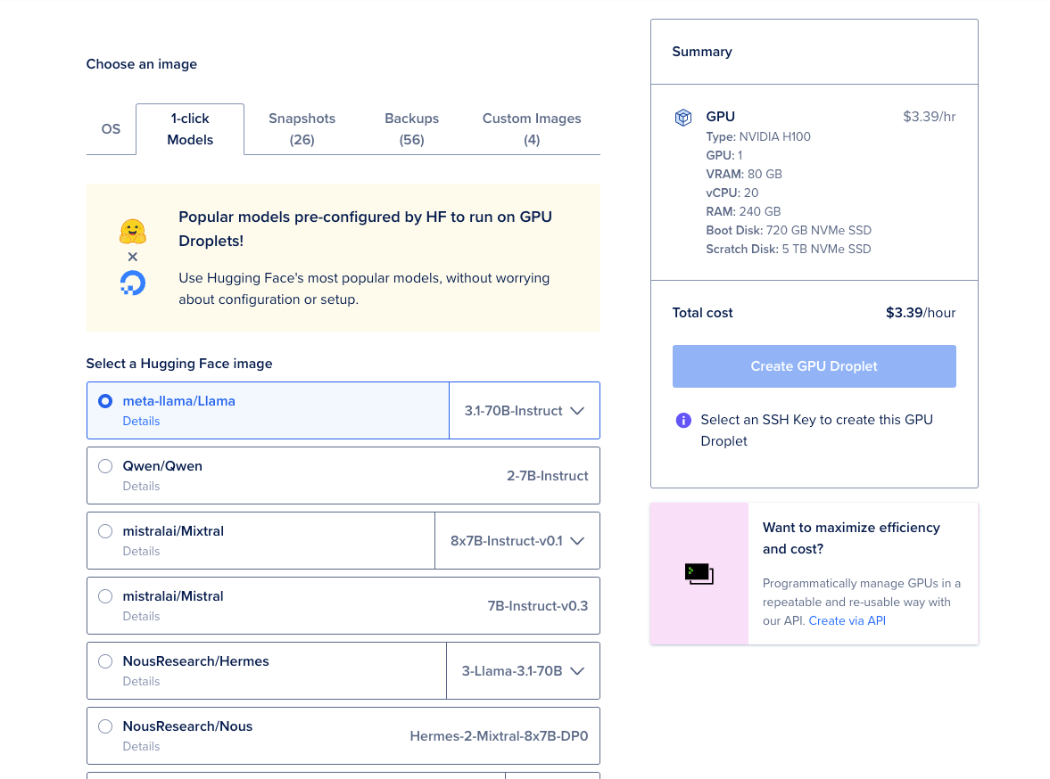
Task: Open the 3-Llama-3.1-70B version dropdown
Action: (523, 671)
